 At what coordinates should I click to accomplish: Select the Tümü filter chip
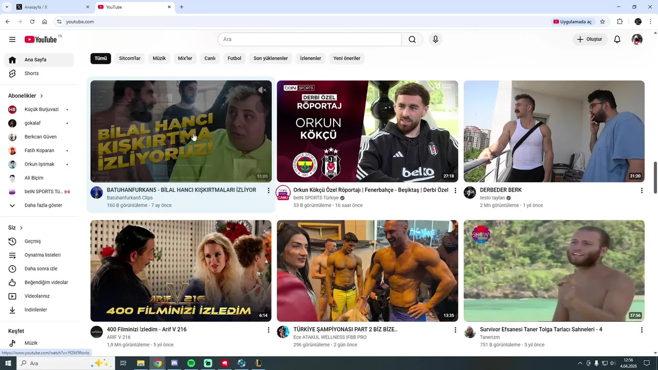[101, 58]
